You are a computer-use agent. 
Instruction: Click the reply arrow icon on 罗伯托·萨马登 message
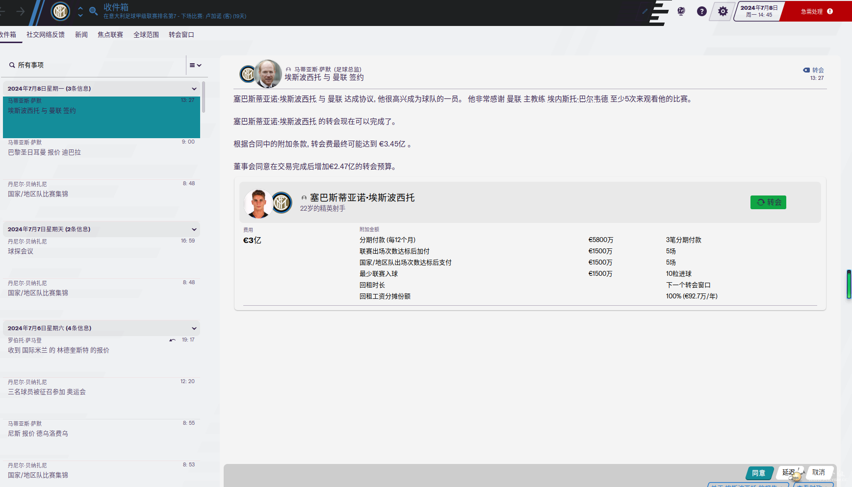click(x=172, y=340)
